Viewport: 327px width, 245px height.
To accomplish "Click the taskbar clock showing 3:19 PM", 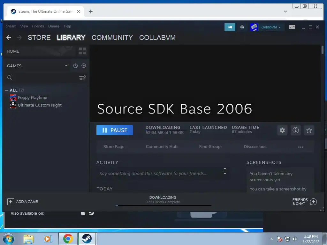I will point(311,239).
